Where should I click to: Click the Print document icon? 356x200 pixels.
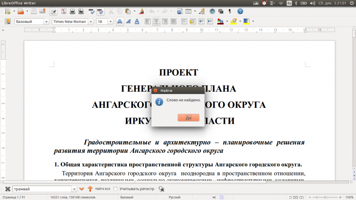pos(72,11)
